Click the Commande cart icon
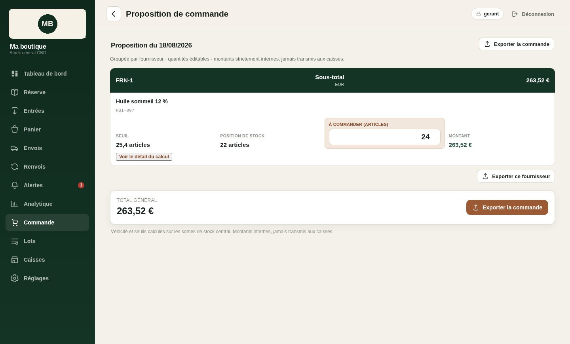 [x=15, y=222]
